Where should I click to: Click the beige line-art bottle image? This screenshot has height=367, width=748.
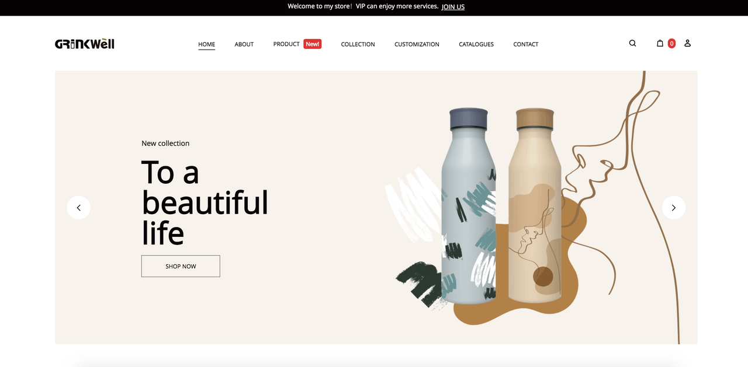pos(535,206)
